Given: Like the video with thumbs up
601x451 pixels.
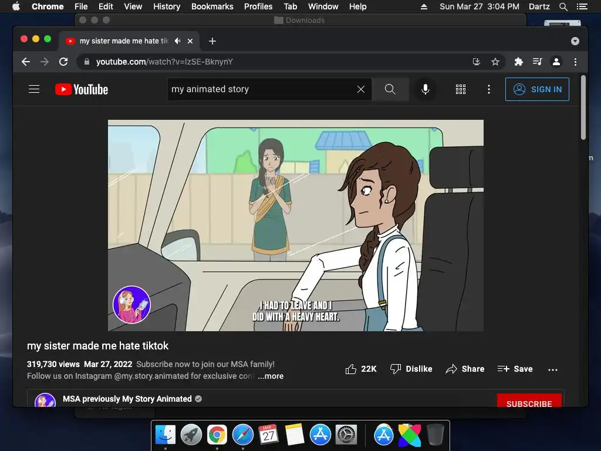Looking at the screenshot, I should [x=361, y=369].
